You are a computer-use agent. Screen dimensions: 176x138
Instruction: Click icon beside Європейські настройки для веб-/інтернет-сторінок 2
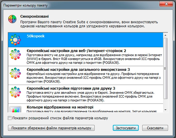click(15, 56)
